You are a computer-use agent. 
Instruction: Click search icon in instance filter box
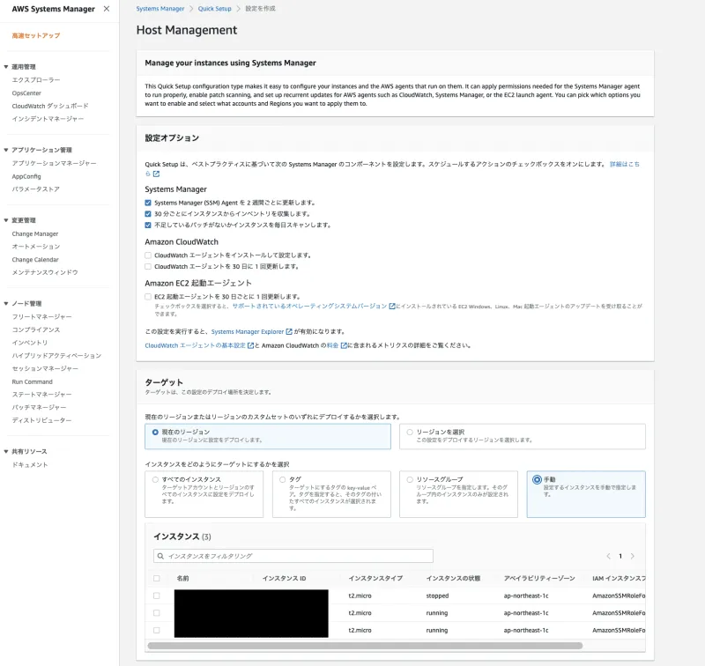click(160, 556)
